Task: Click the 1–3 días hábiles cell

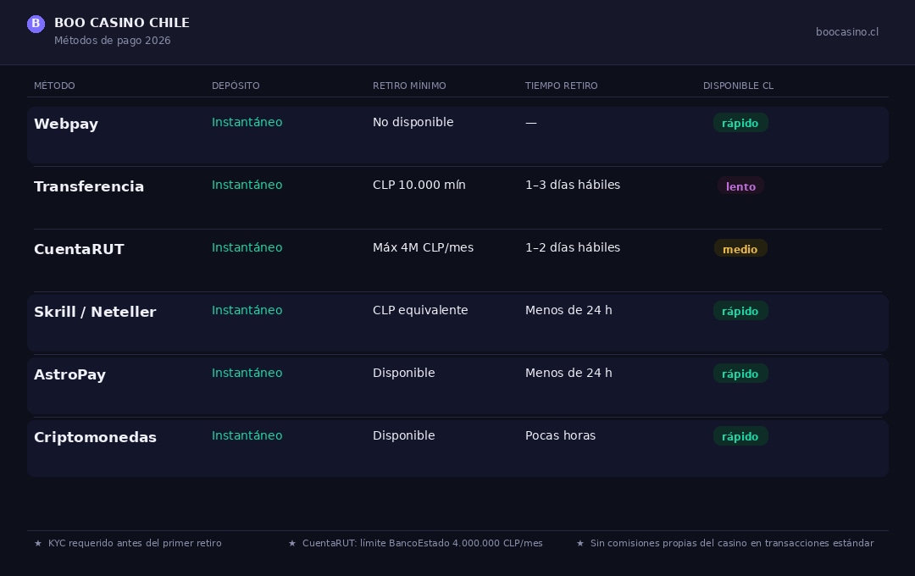Action: (x=573, y=185)
